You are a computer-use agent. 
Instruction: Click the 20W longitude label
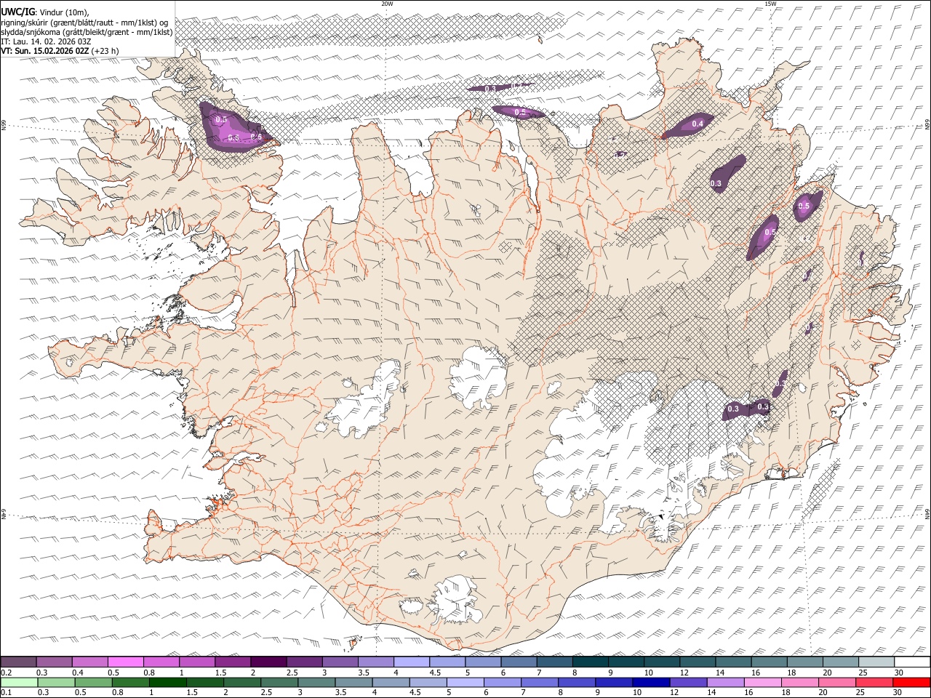387,4
